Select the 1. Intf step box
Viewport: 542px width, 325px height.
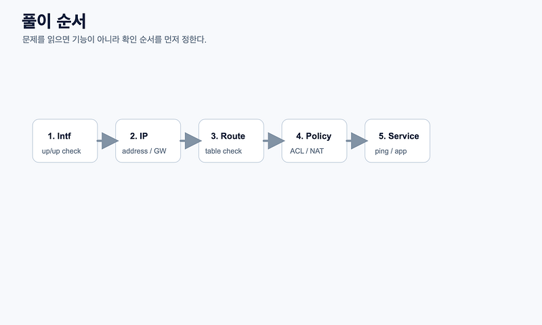[65, 141]
